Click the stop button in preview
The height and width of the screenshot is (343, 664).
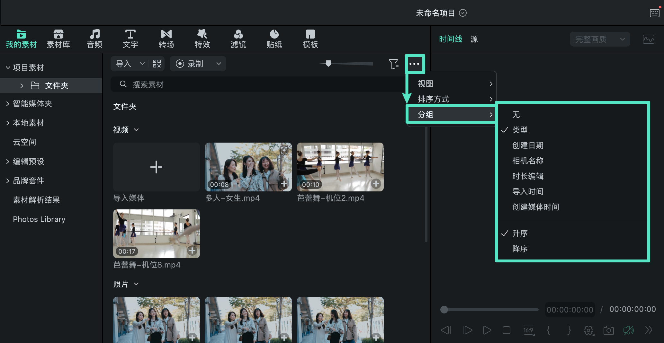[507, 330]
